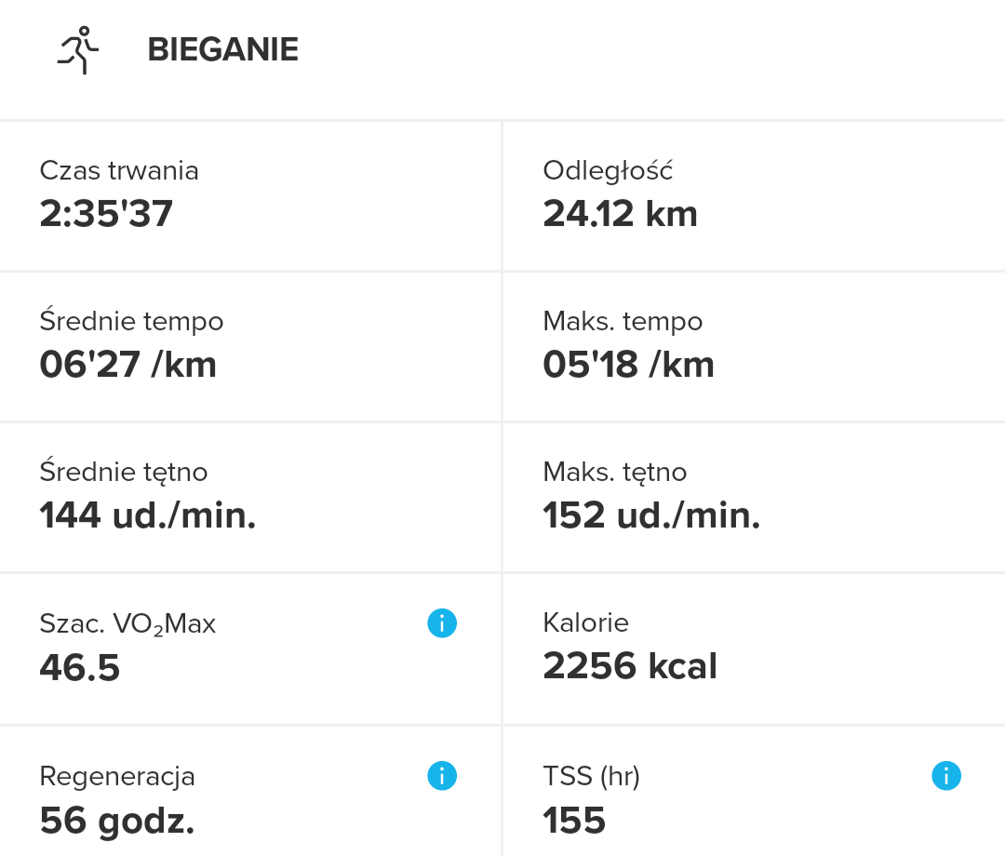Tap the Odległość 24.12 km cell
The height and width of the screenshot is (856, 1005).
[x=754, y=195]
